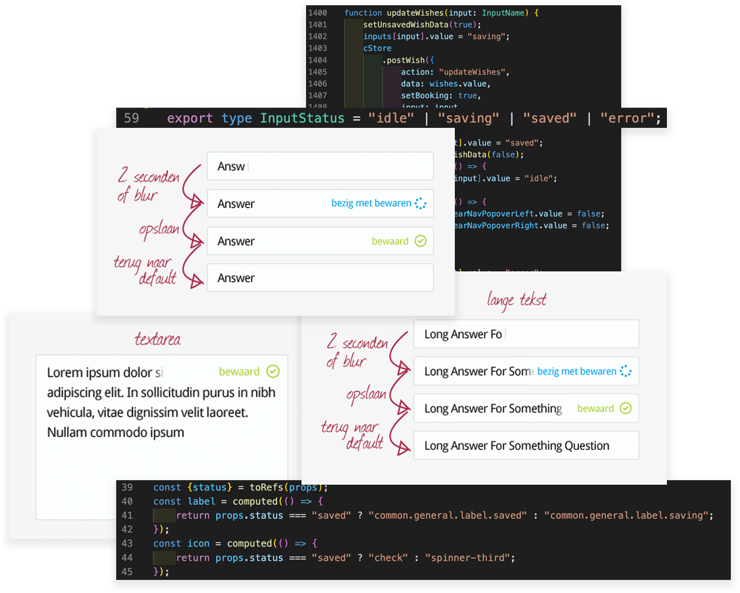Click the "error" string in the InputStatus type
740x593 pixels.
coord(630,118)
